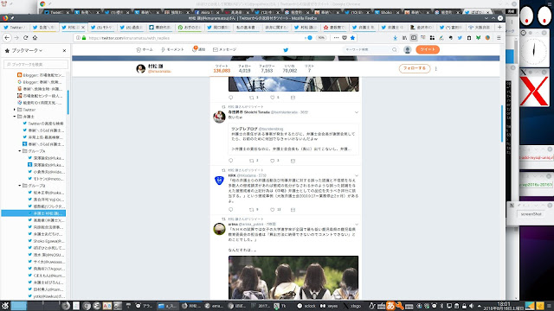Click the フォローする button

coord(415,68)
